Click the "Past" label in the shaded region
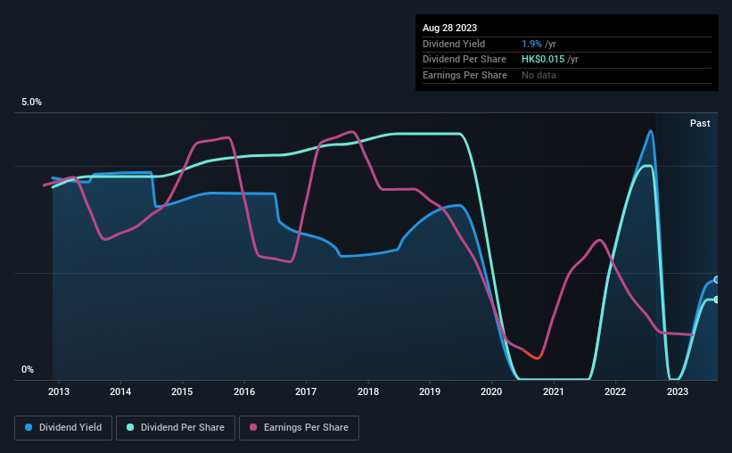Viewport: 732px width, 453px height. tap(700, 123)
